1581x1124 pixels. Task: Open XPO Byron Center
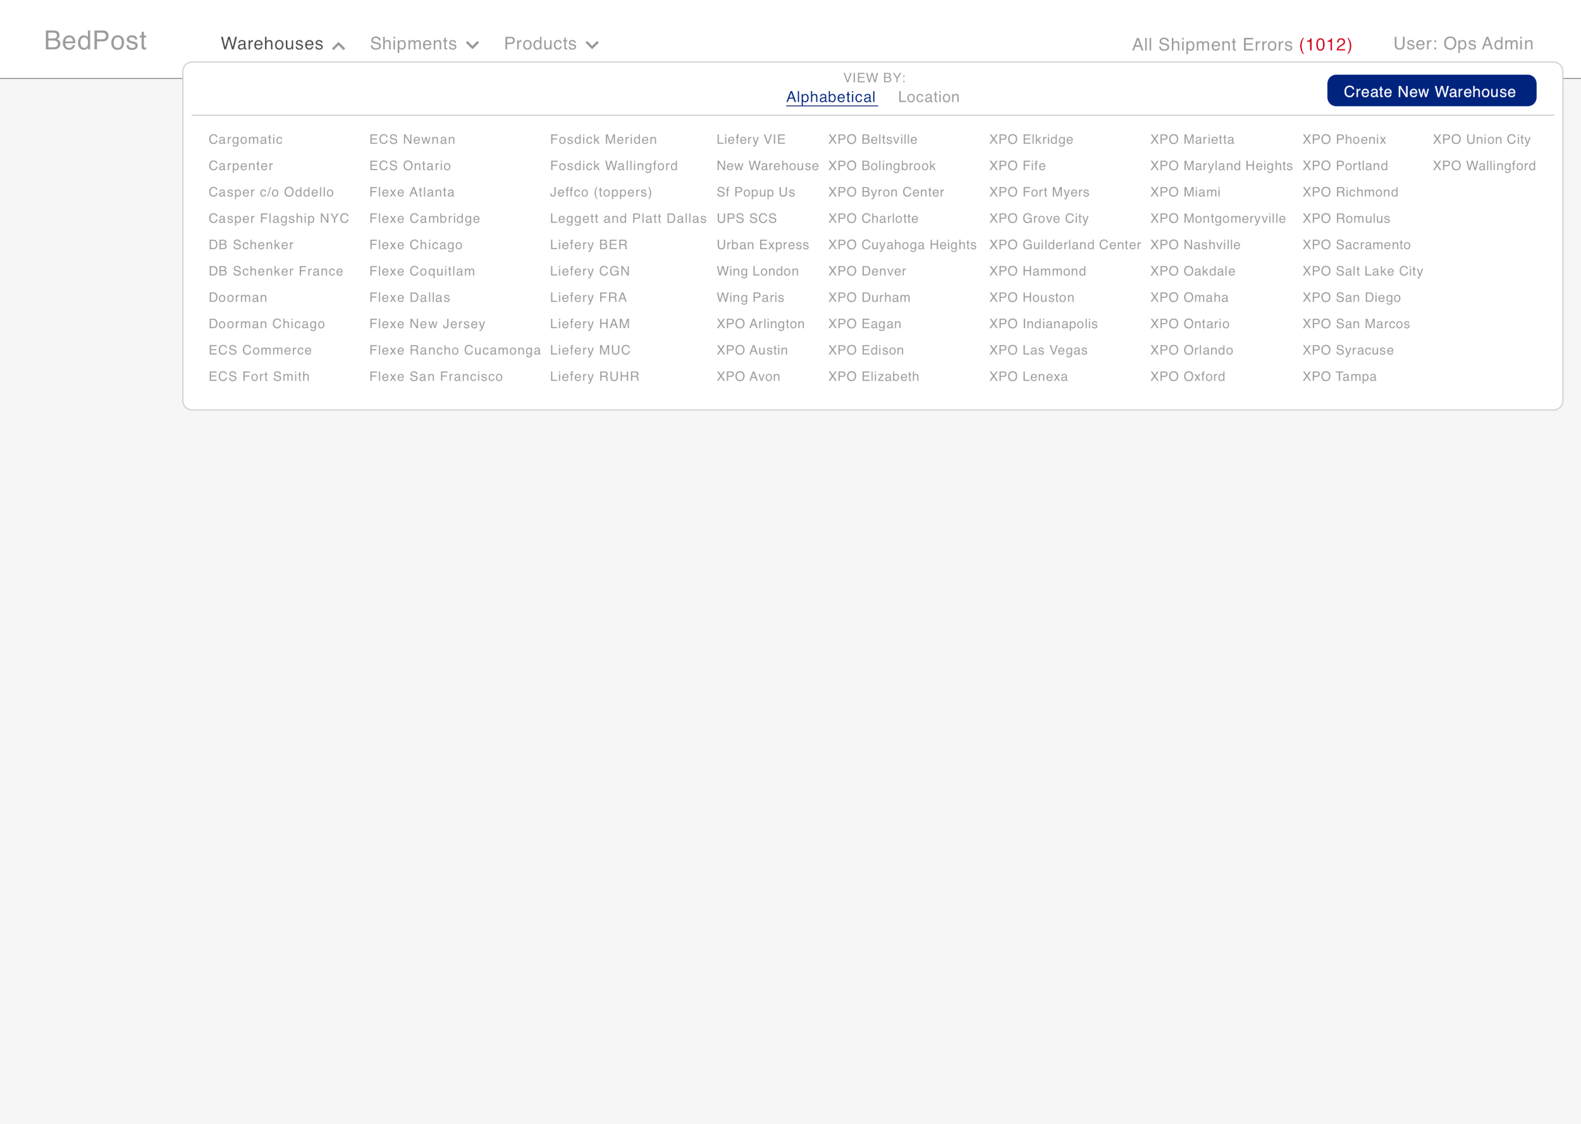pos(886,192)
